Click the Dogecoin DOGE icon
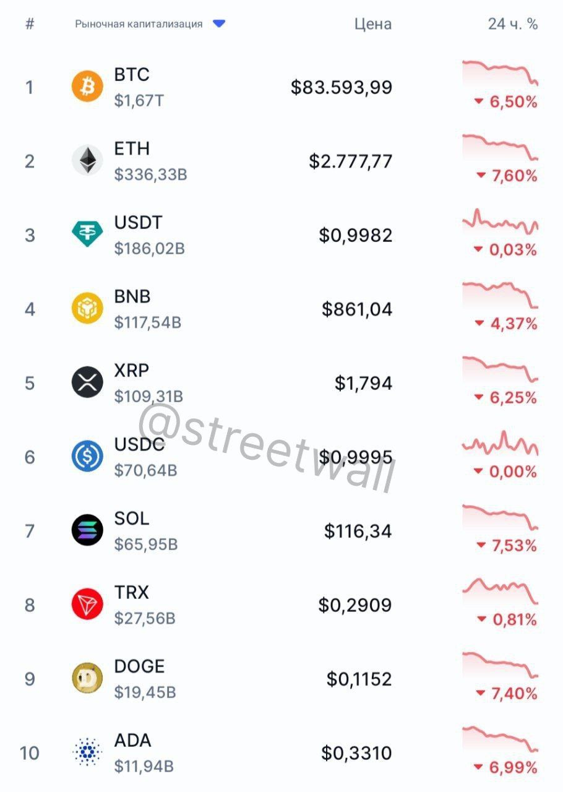563x792 pixels. pyautogui.click(x=87, y=678)
